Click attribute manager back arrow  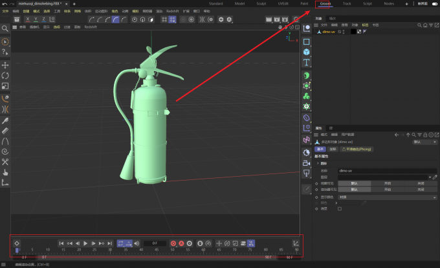point(397,135)
